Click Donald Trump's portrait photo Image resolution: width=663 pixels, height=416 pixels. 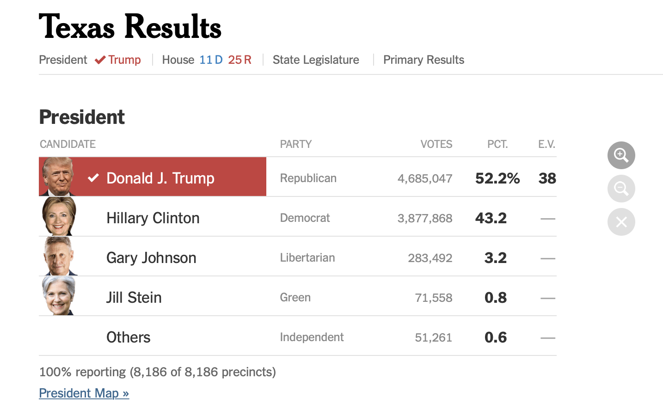pos(58,177)
